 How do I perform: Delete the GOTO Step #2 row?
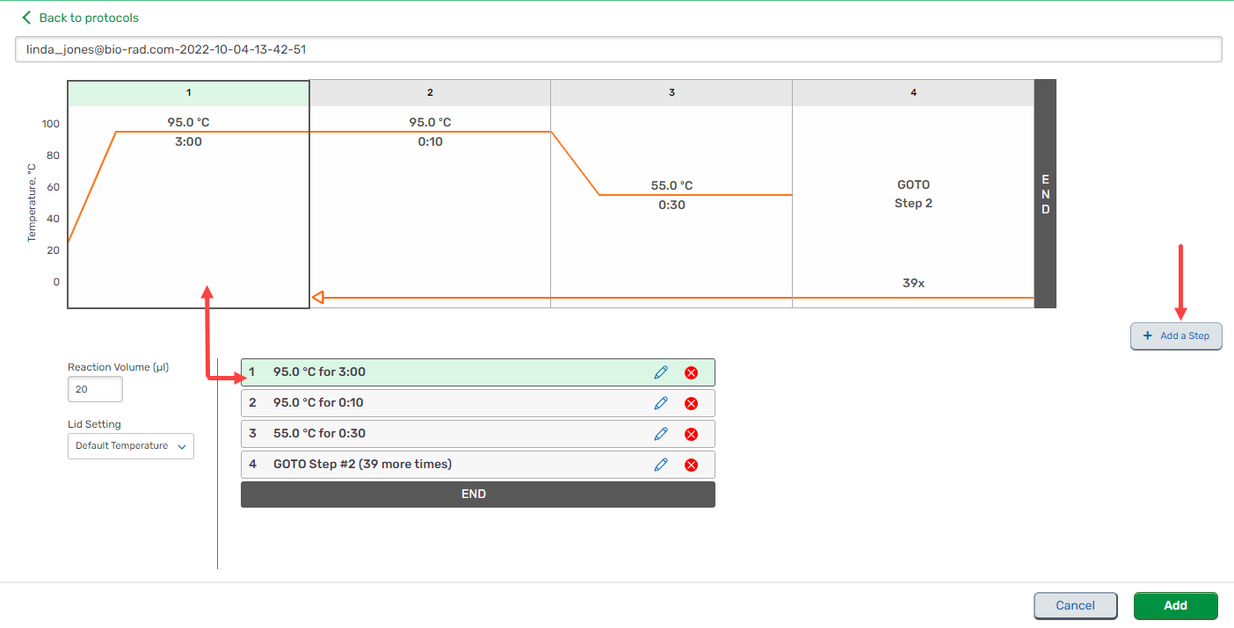tap(691, 465)
